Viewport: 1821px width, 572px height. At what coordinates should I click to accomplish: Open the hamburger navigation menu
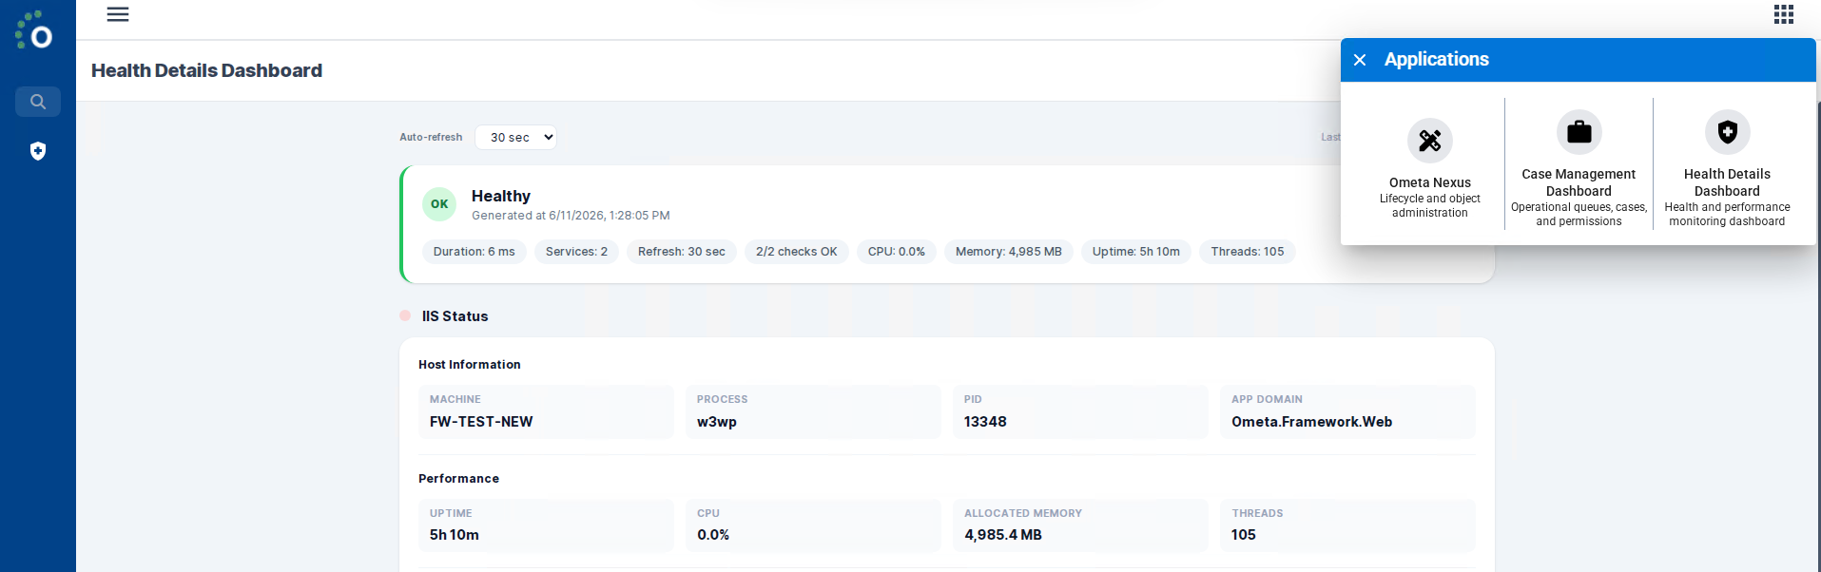point(118,14)
